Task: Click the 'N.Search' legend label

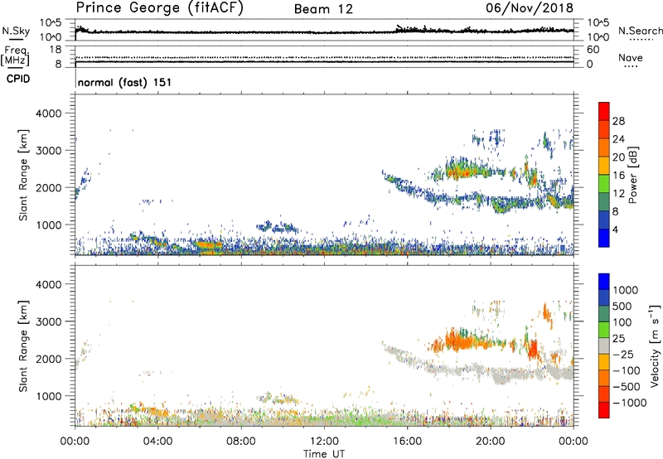Action: coord(641,31)
